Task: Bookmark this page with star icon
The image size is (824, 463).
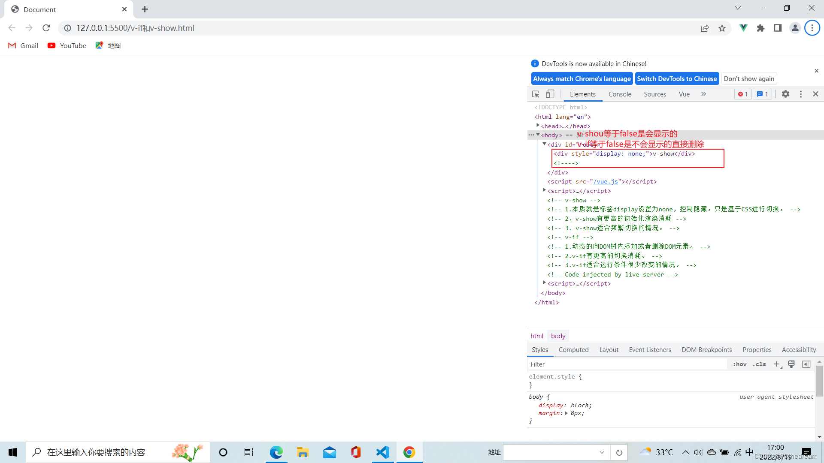Action: (722, 28)
